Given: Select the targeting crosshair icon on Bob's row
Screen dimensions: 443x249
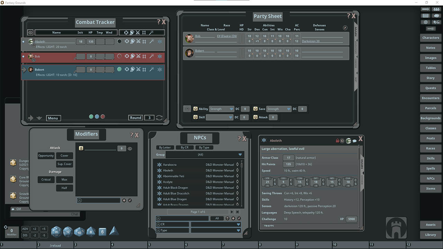Looking at the screenshot, I should [126, 56].
